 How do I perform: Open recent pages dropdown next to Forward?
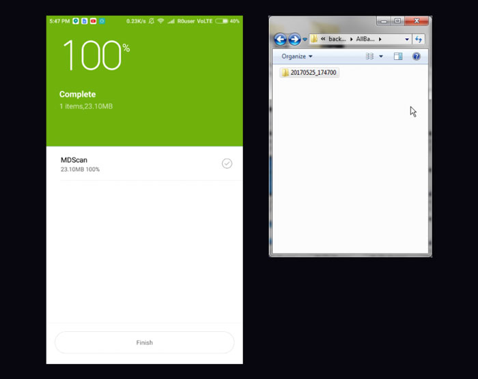(305, 40)
